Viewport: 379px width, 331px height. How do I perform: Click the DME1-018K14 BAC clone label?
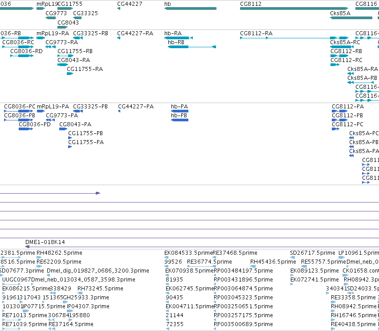point(45,242)
